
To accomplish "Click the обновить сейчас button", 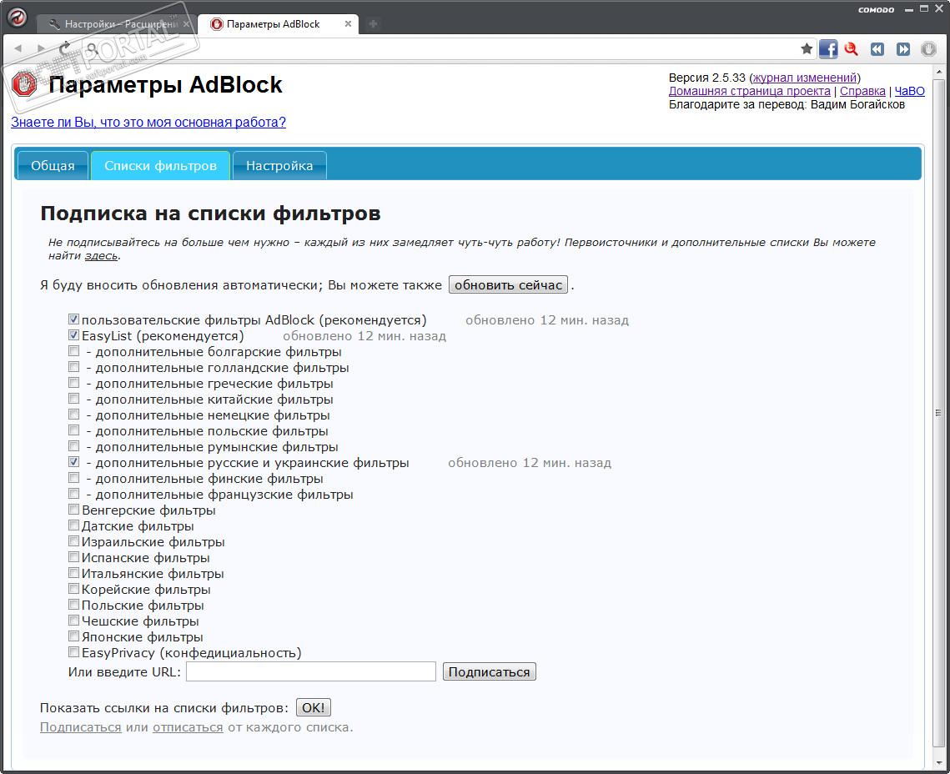I will [x=508, y=284].
